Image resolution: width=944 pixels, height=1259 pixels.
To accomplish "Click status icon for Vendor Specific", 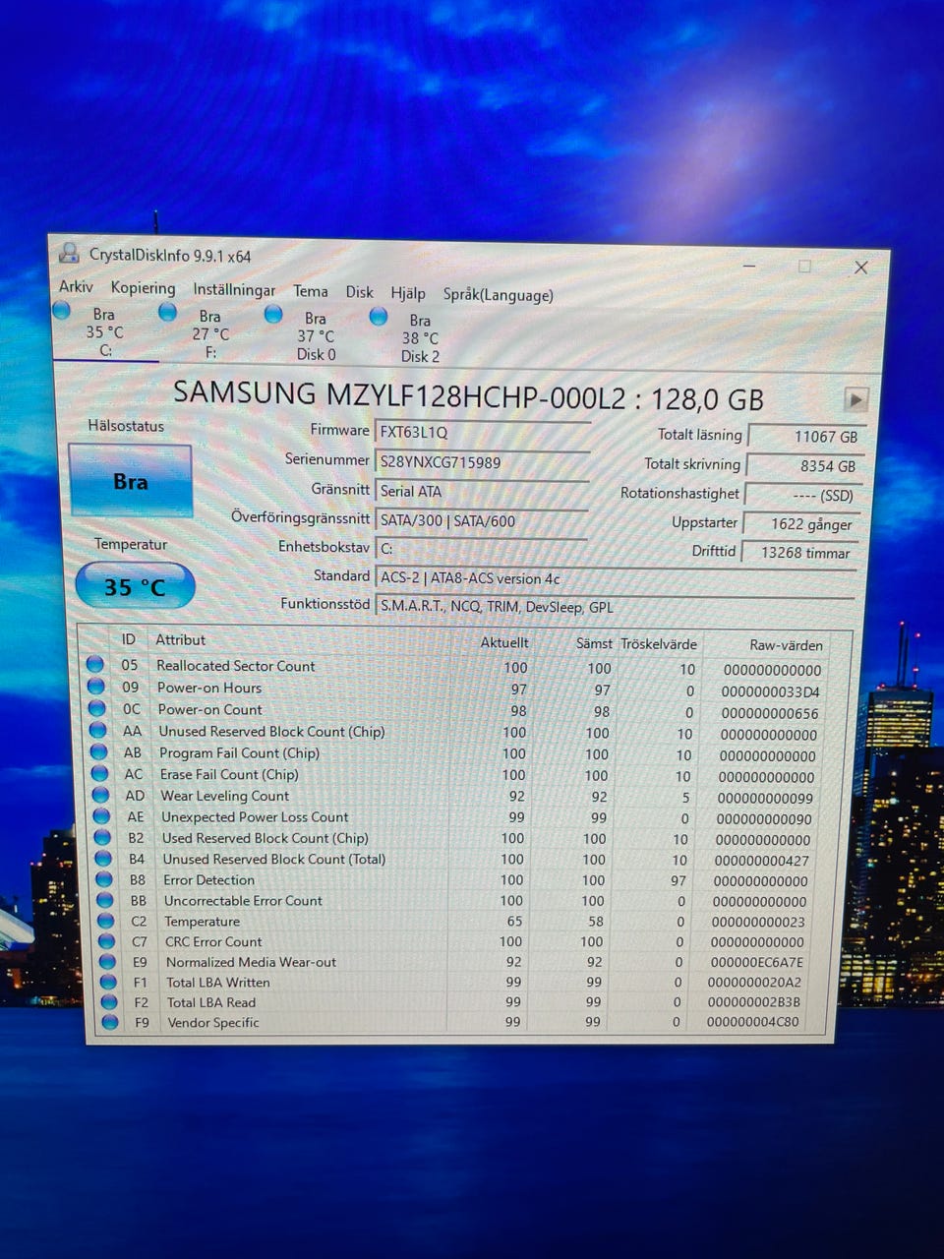I will point(111,1023).
